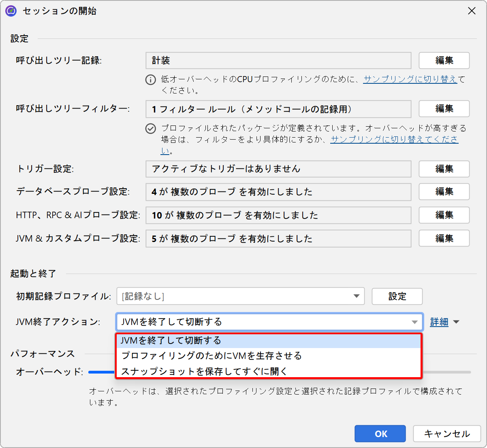Open the 初期記録プロファイル dropdown
Image resolution: width=487 pixels, height=448 pixels.
[x=356, y=296]
